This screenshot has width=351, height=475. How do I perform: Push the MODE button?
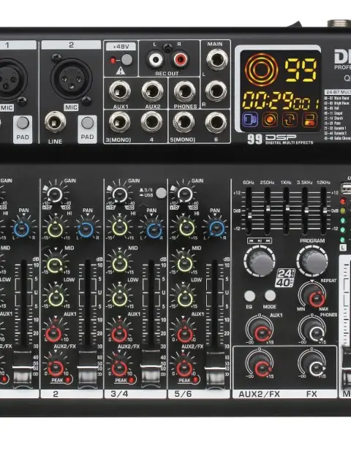tap(270, 296)
